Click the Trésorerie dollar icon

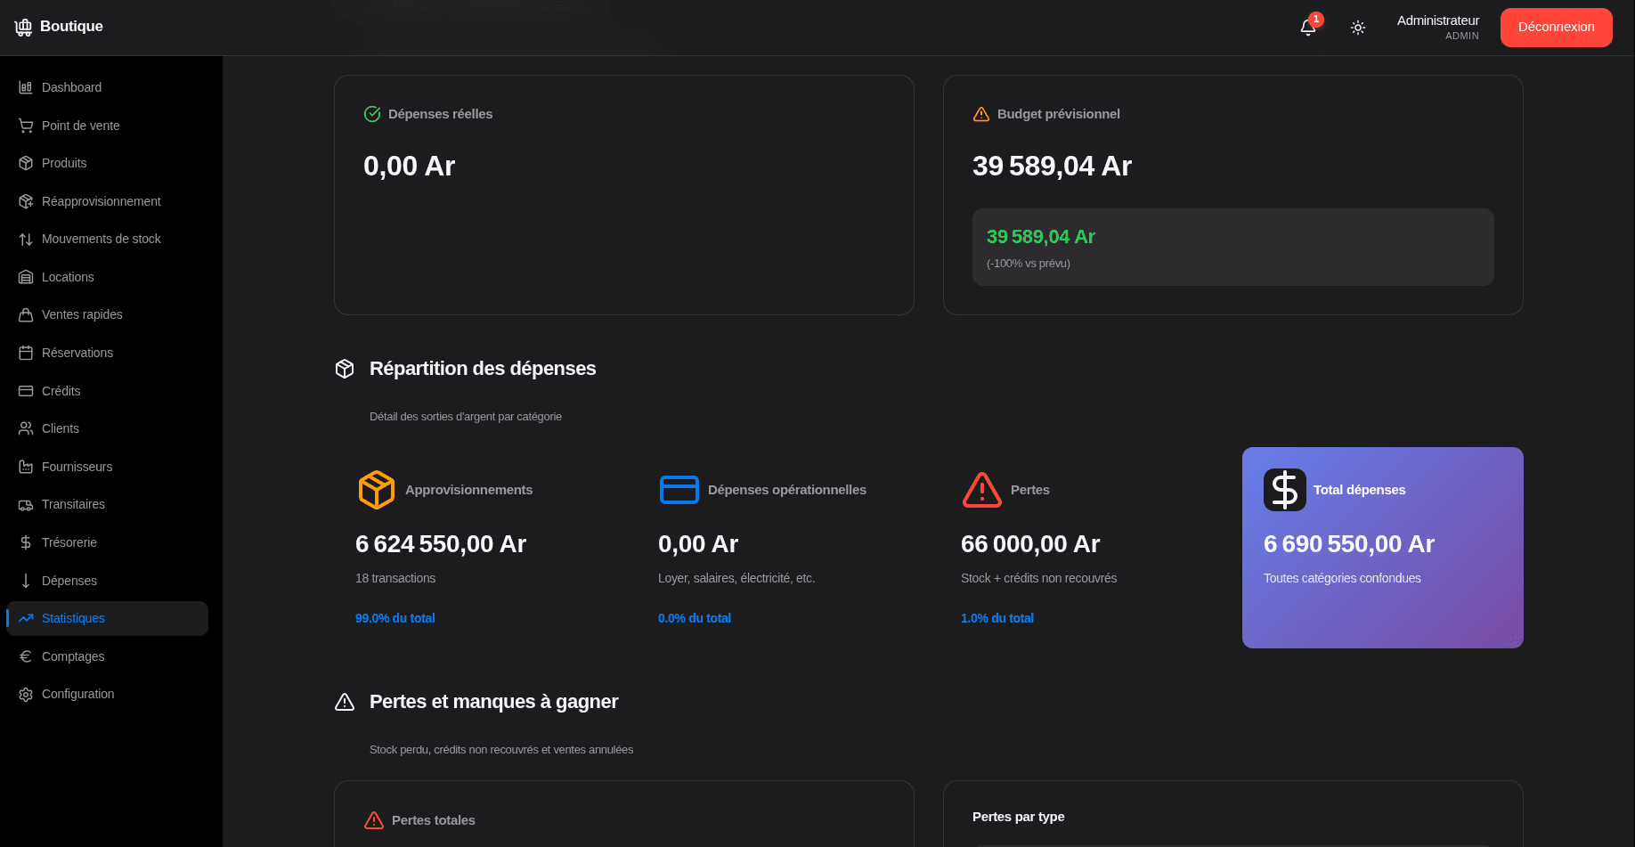(x=26, y=542)
